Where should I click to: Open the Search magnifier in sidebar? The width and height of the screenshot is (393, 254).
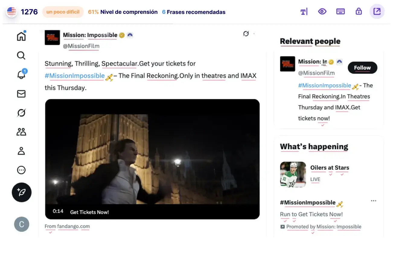(x=21, y=56)
